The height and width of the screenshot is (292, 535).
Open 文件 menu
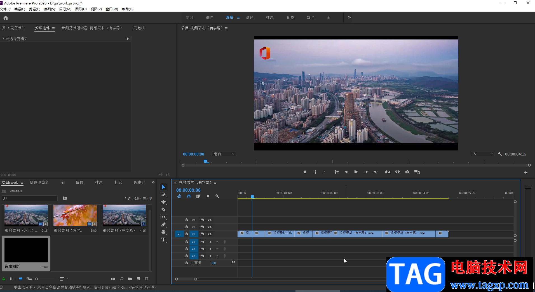pyautogui.click(x=5, y=9)
